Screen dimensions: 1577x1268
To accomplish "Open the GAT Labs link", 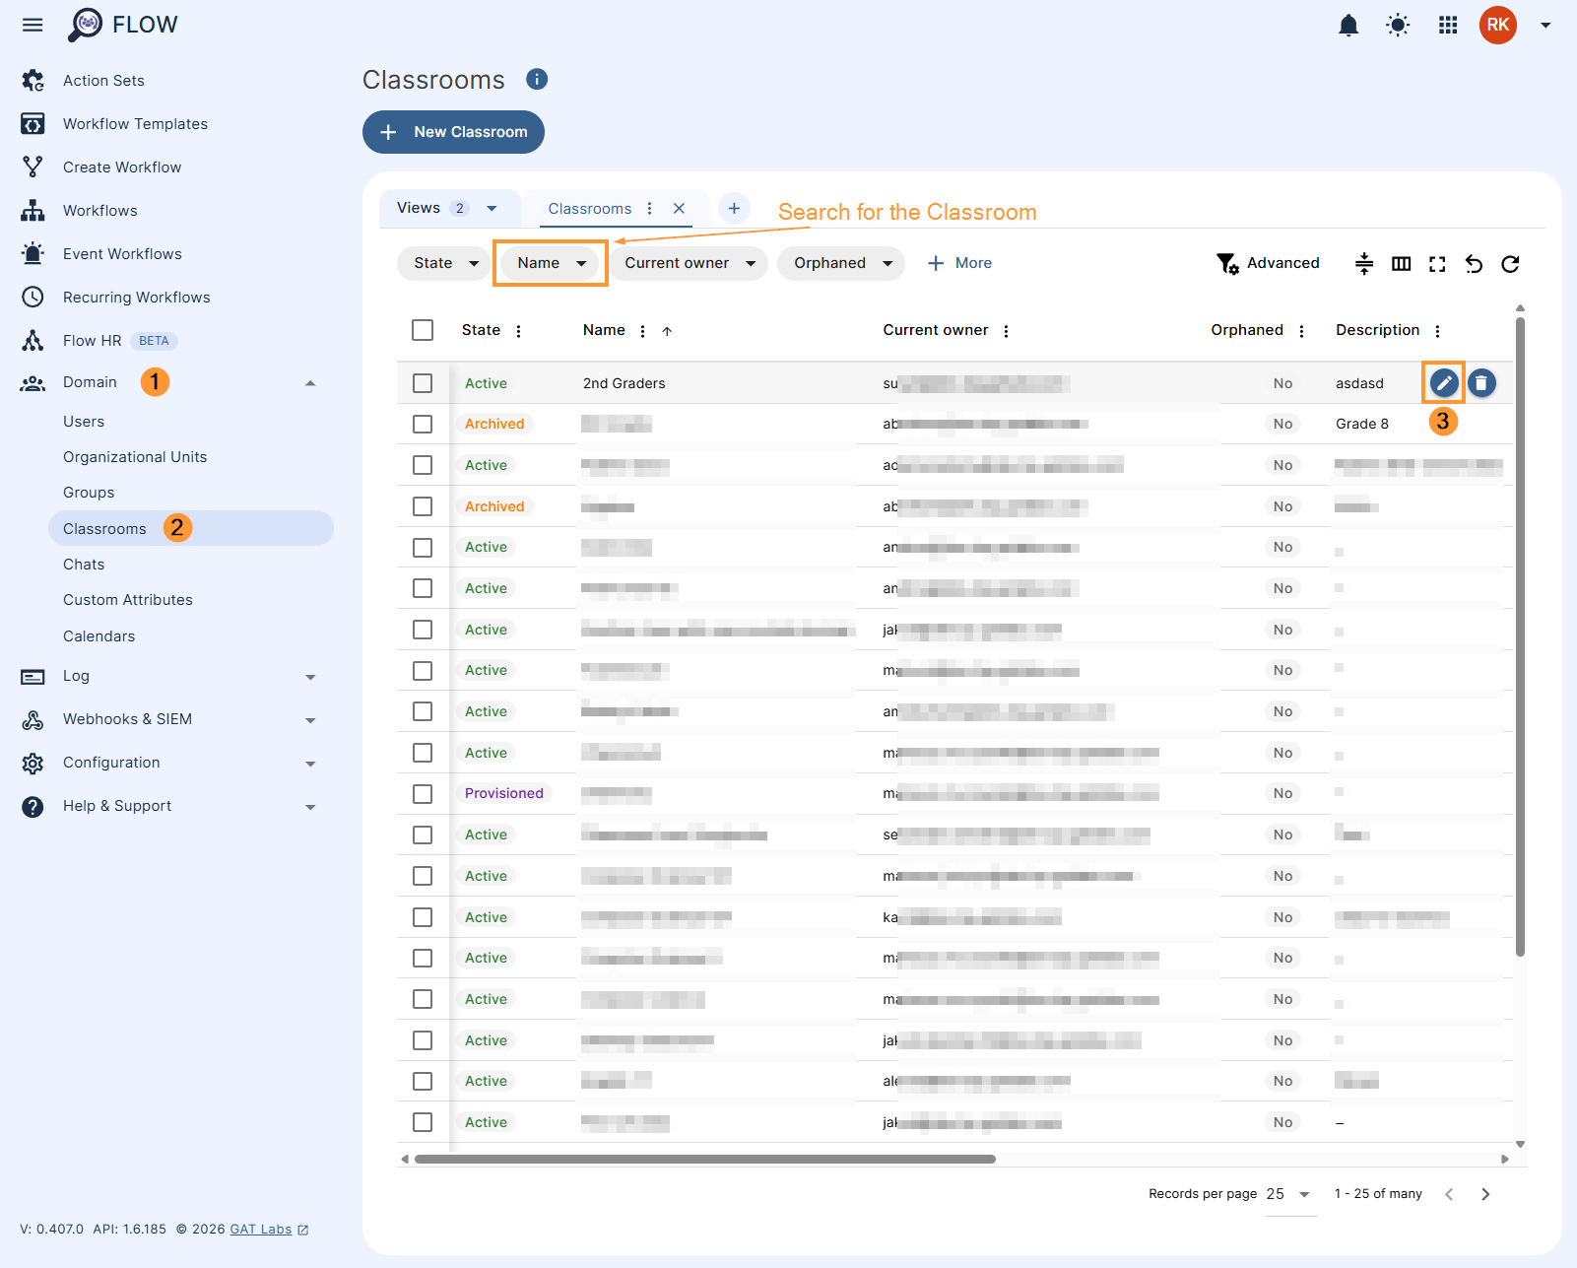I will click(x=261, y=1230).
